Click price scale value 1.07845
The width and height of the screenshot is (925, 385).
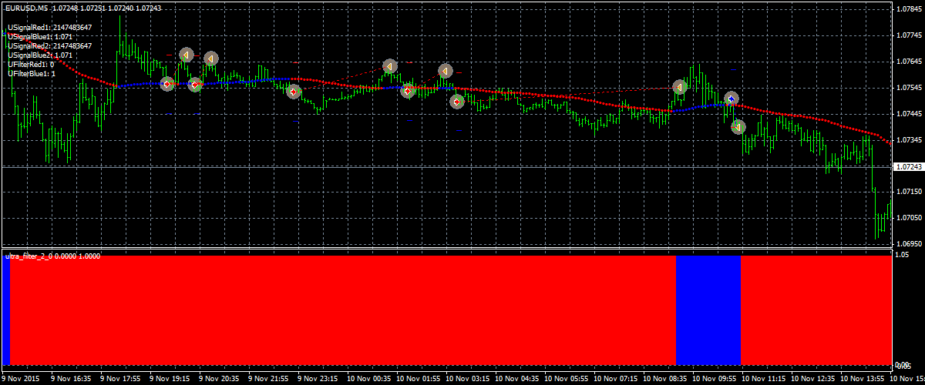tap(910, 9)
